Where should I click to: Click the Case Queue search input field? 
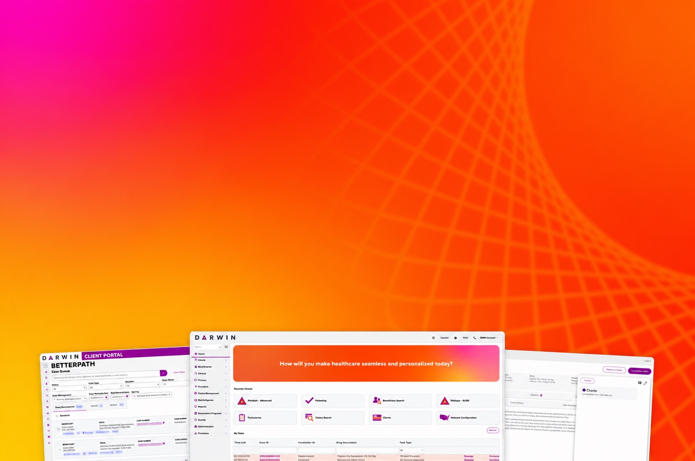click(106, 376)
